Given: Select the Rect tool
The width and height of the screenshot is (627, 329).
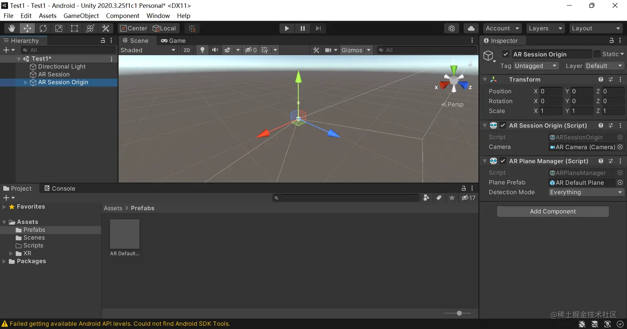Looking at the screenshot, I should pyautogui.click(x=74, y=28).
